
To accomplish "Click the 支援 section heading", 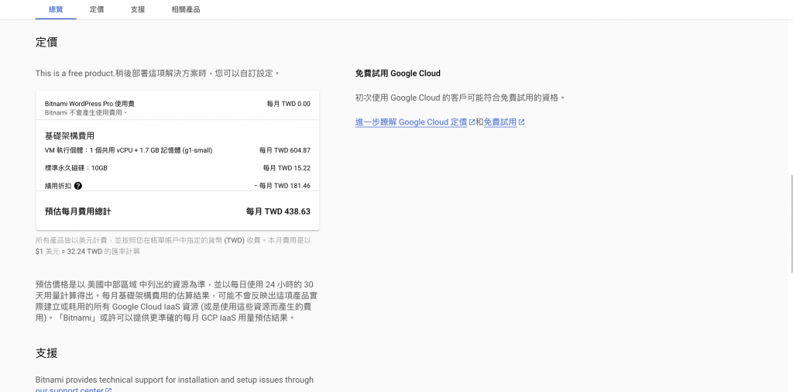I will click(46, 353).
